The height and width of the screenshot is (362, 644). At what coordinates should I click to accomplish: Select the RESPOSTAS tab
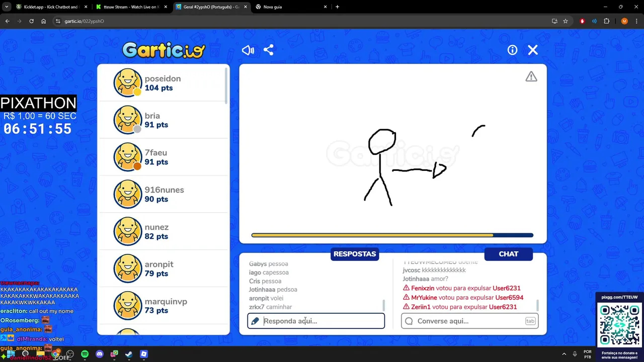tap(355, 254)
